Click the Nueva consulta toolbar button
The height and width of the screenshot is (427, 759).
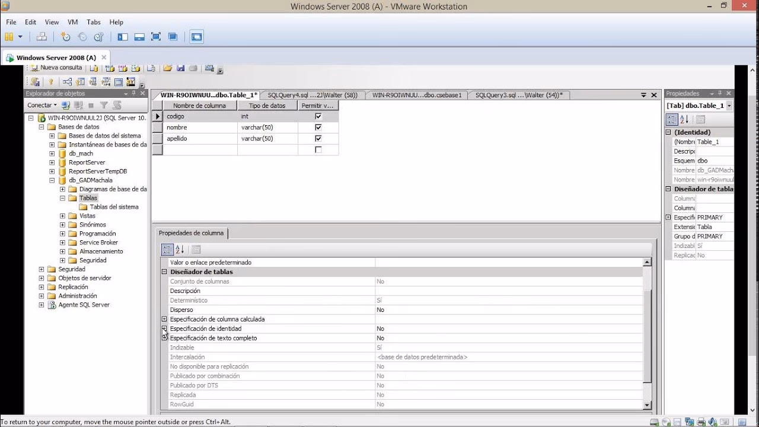coord(57,68)
